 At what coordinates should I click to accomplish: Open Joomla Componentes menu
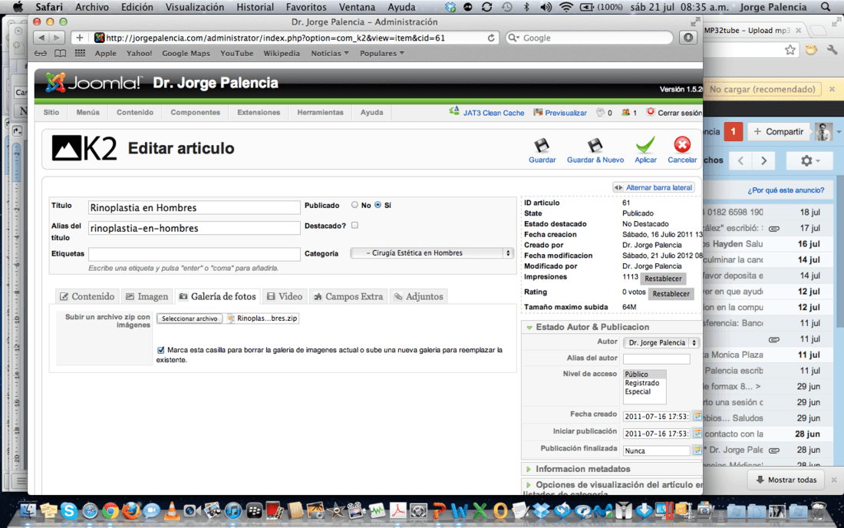196,113
